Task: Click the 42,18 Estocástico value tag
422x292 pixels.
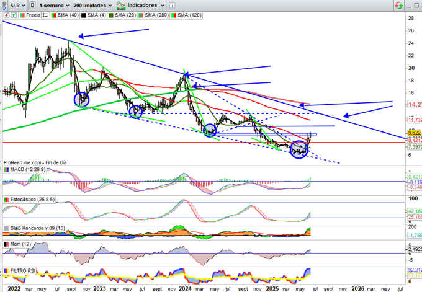Action: click(415, 211)
